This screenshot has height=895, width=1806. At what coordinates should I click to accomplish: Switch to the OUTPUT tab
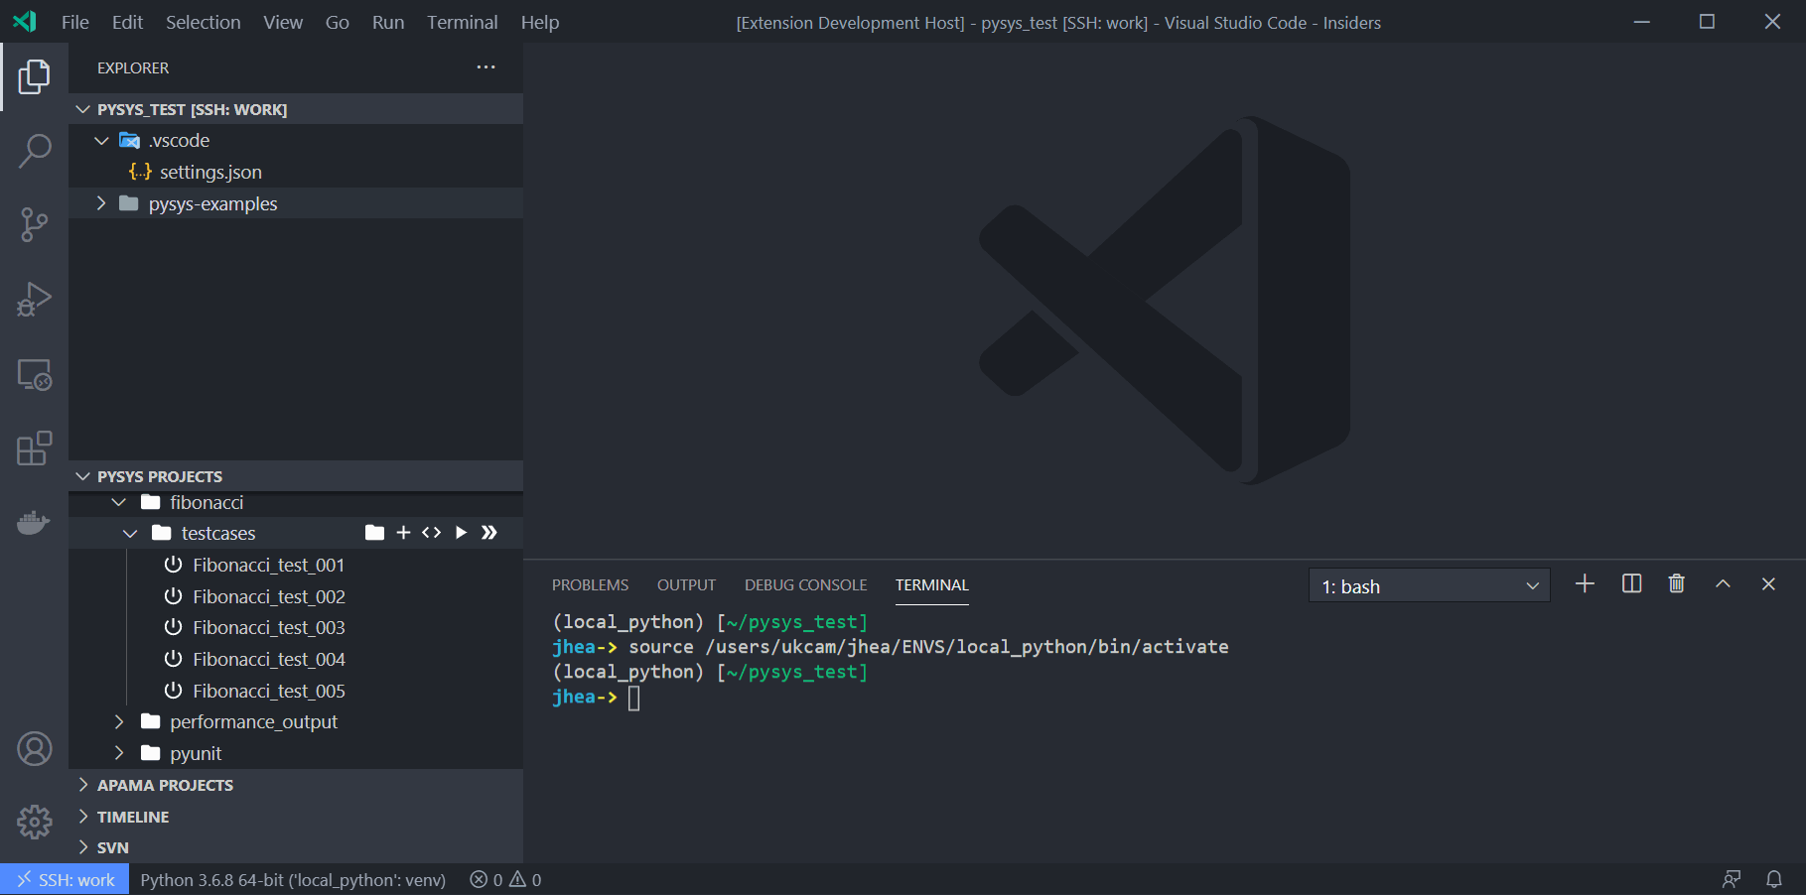pyautogui.click(x=686, y=585)
